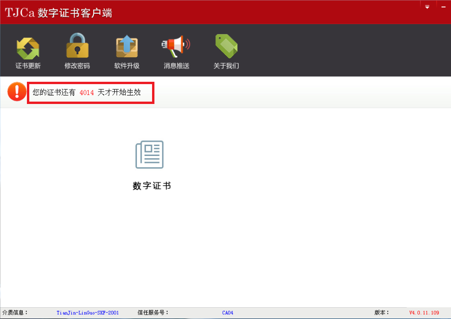Expand the title bar dropdown arrow menu

[427, 7]
